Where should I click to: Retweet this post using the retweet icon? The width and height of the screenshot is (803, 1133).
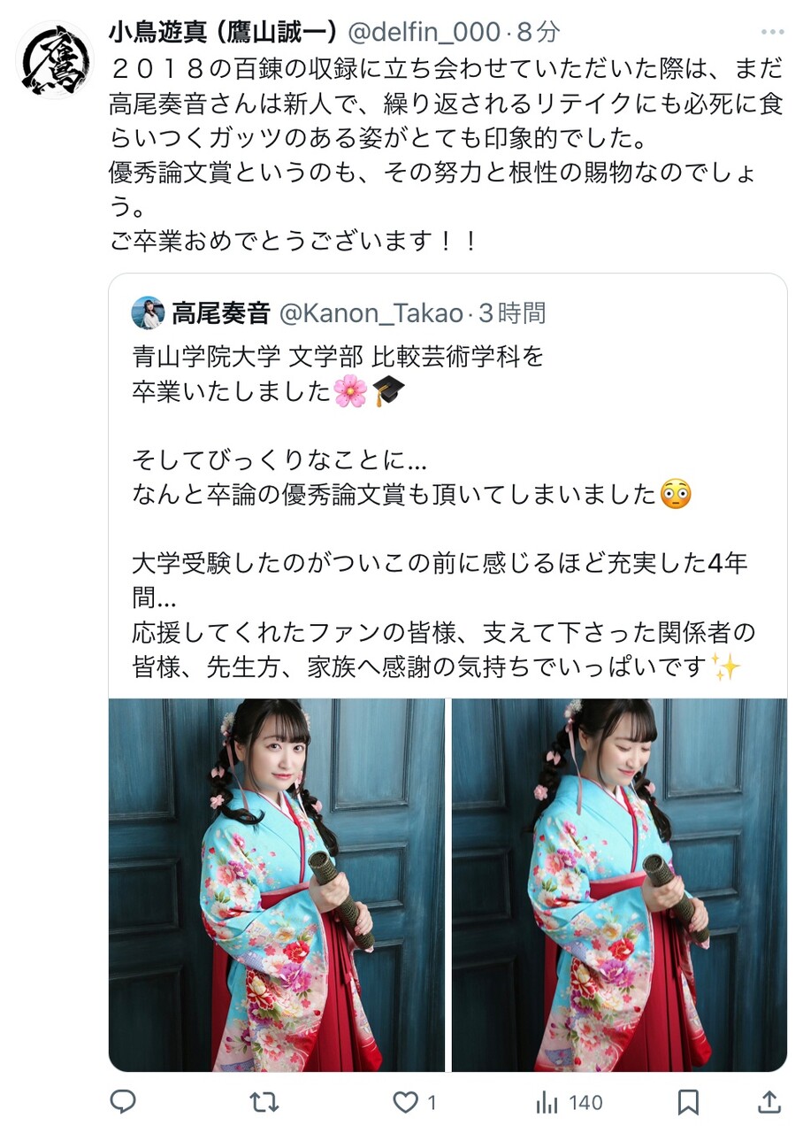pyautogui.click(x=264, y=1102)
